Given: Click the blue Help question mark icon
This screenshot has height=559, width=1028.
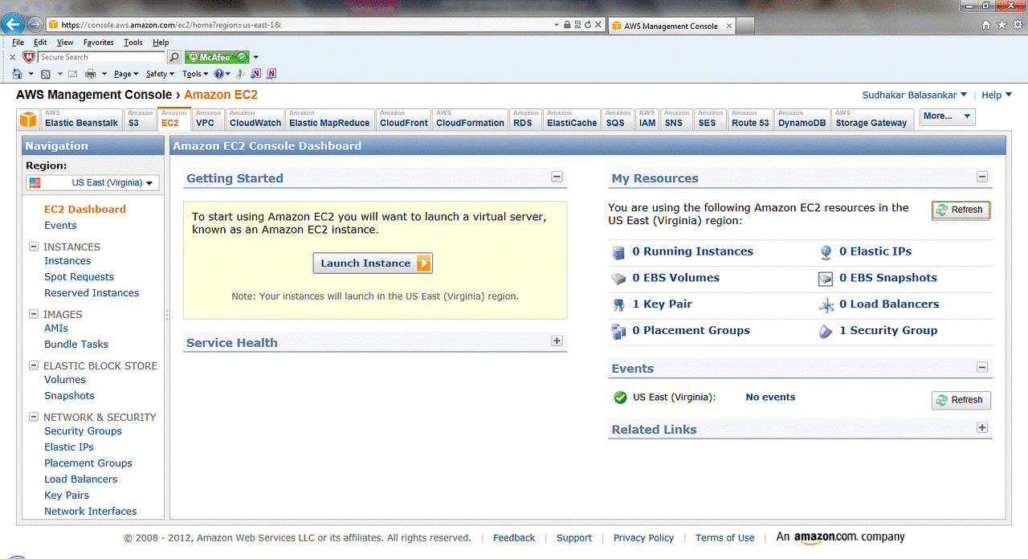Looking at the screenshot, I should coord(218,74).
